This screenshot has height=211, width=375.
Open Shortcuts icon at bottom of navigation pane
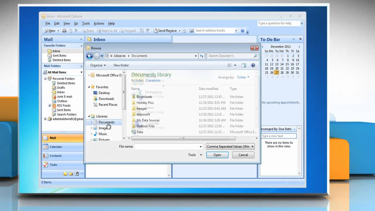(x=77, y=173)
